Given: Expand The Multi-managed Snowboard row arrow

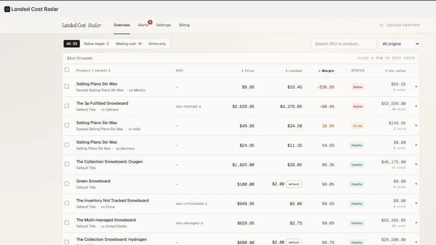Looking at the screenshot, I should click(416, 223).
